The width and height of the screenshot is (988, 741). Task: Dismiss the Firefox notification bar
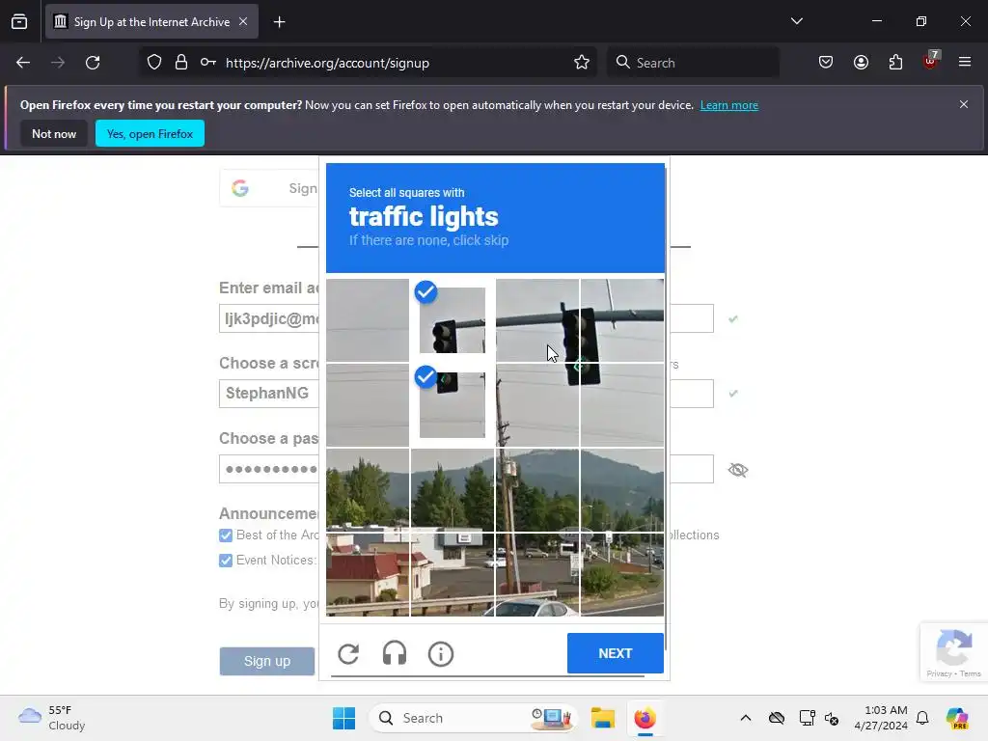(x=964, y=104)
